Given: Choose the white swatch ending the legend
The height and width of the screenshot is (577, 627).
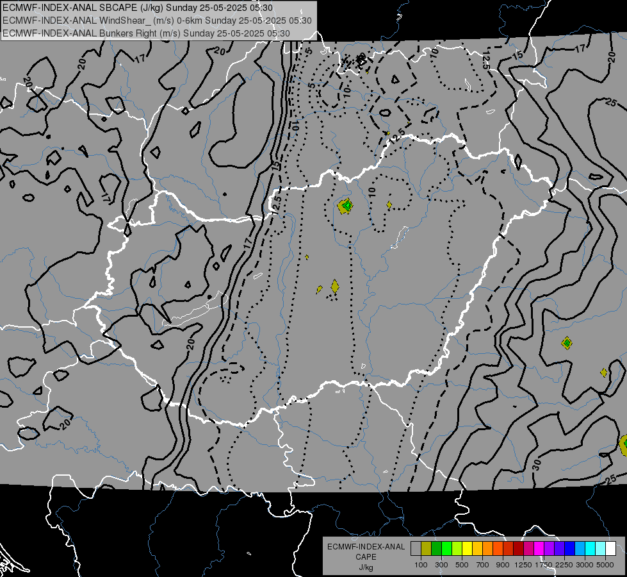Looking at the screenshot, I should coord(610,548).
